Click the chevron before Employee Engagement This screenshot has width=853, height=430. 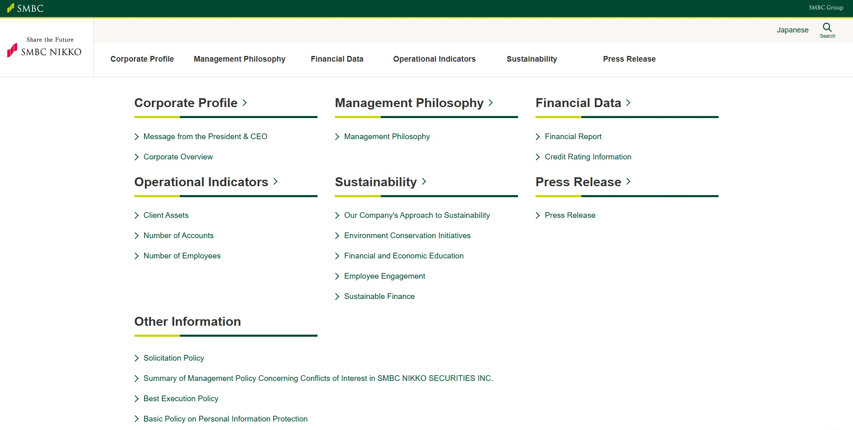[x=337, y=276]
